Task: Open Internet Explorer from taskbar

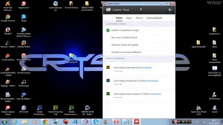Action: click(x=15, y=122)
